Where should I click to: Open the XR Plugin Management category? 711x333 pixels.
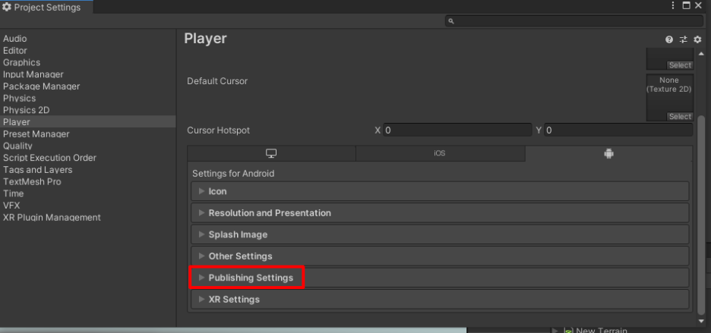click(52, 218)
